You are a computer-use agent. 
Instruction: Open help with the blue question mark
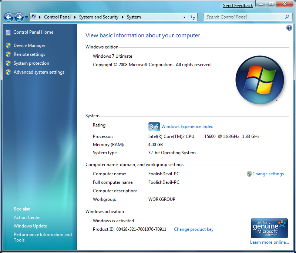click(289, 28)
